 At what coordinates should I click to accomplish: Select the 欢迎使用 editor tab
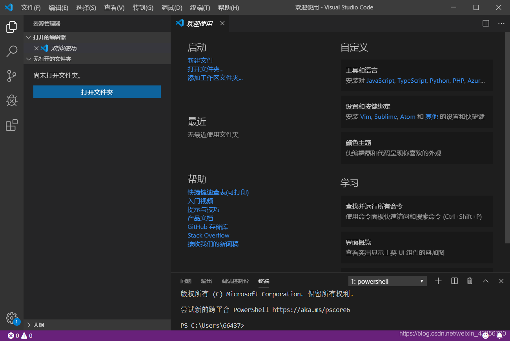click(x=200, y=24)
